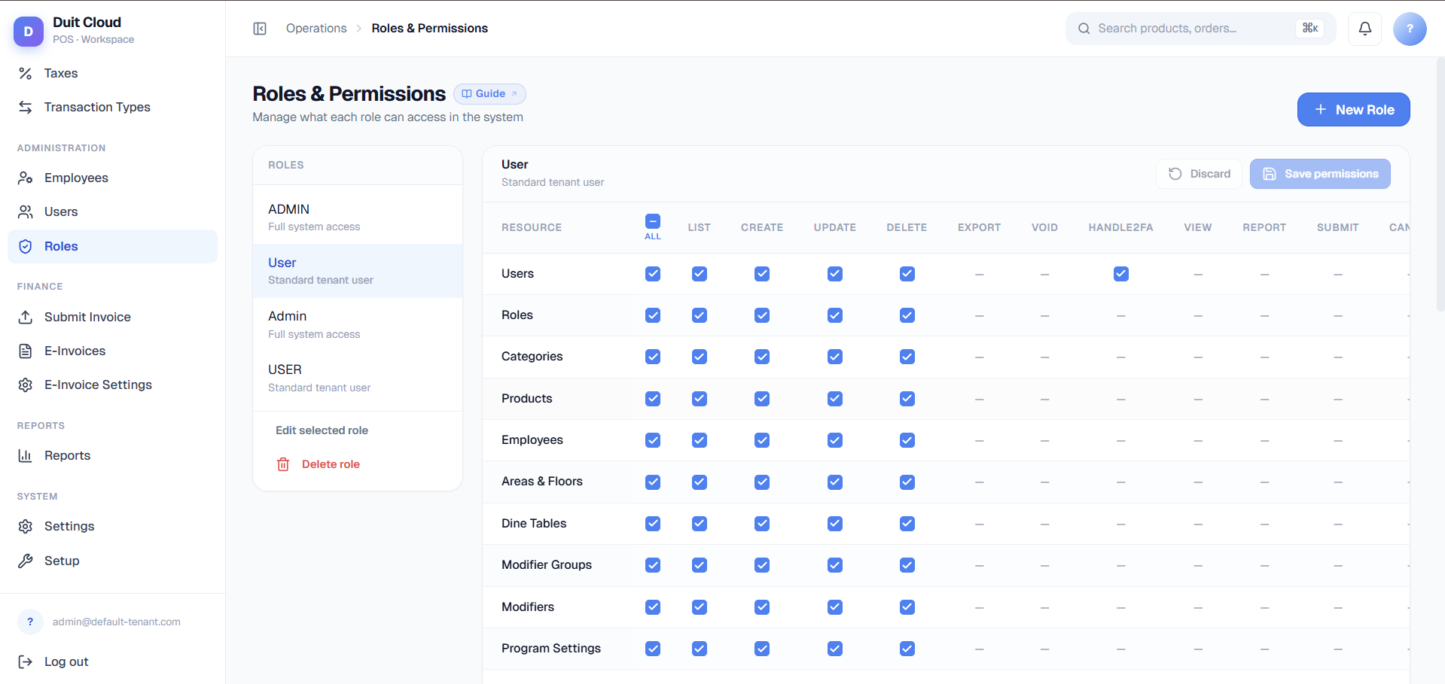Uncheck CREATE permission for Modifier Groups
The height and width of the screenshot is (684, 1445).
coord(762,565)
